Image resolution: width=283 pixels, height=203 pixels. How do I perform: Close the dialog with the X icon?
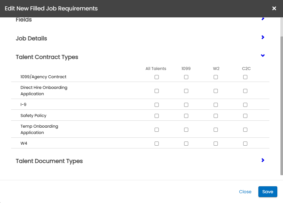click(274, 9)
